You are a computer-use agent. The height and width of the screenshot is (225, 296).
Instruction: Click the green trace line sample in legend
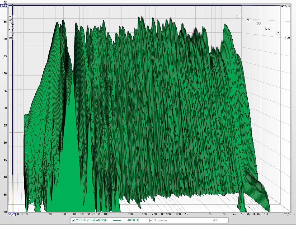click(118, 220)
